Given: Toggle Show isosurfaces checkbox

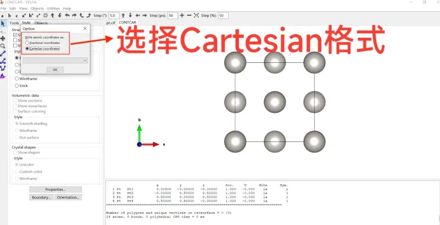Looking at the screenshot, I should click(30, 106).
